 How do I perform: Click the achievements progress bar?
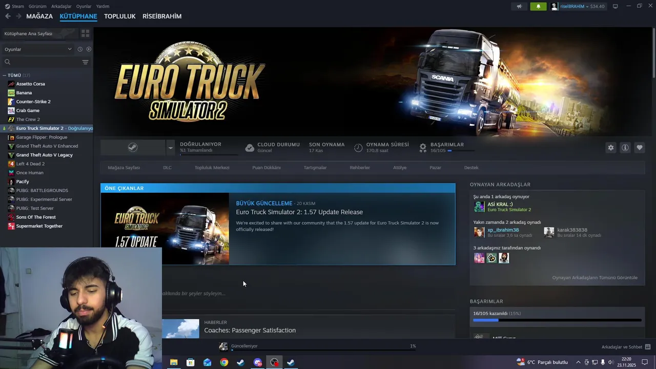click(557, 320)
